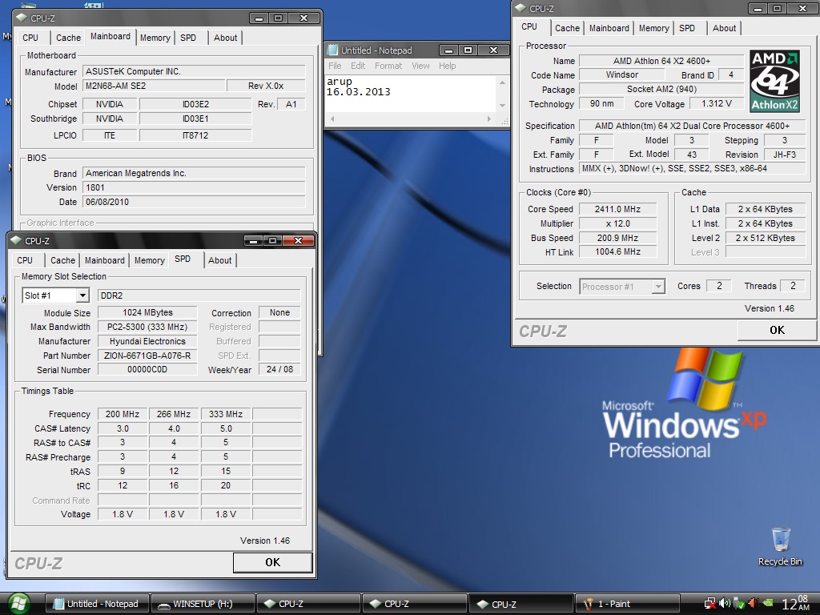Click the disconnected network tray icon

click(709, 604)
